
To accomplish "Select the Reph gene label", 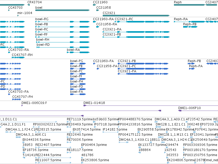I will coord(178,2).
